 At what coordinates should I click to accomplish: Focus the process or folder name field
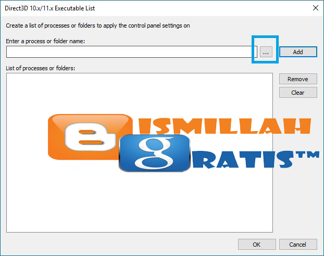[132, 52]
